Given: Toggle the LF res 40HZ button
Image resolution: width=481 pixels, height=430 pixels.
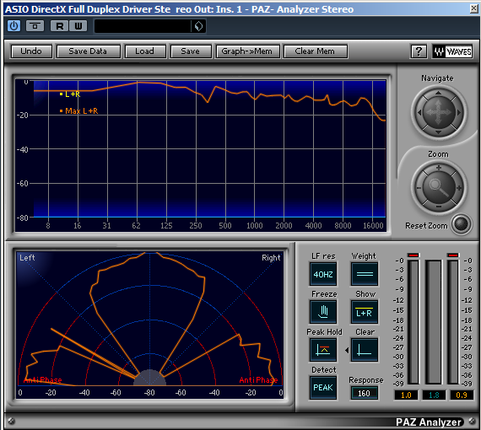Looking at the screenshot, I should tap(323, 274).
